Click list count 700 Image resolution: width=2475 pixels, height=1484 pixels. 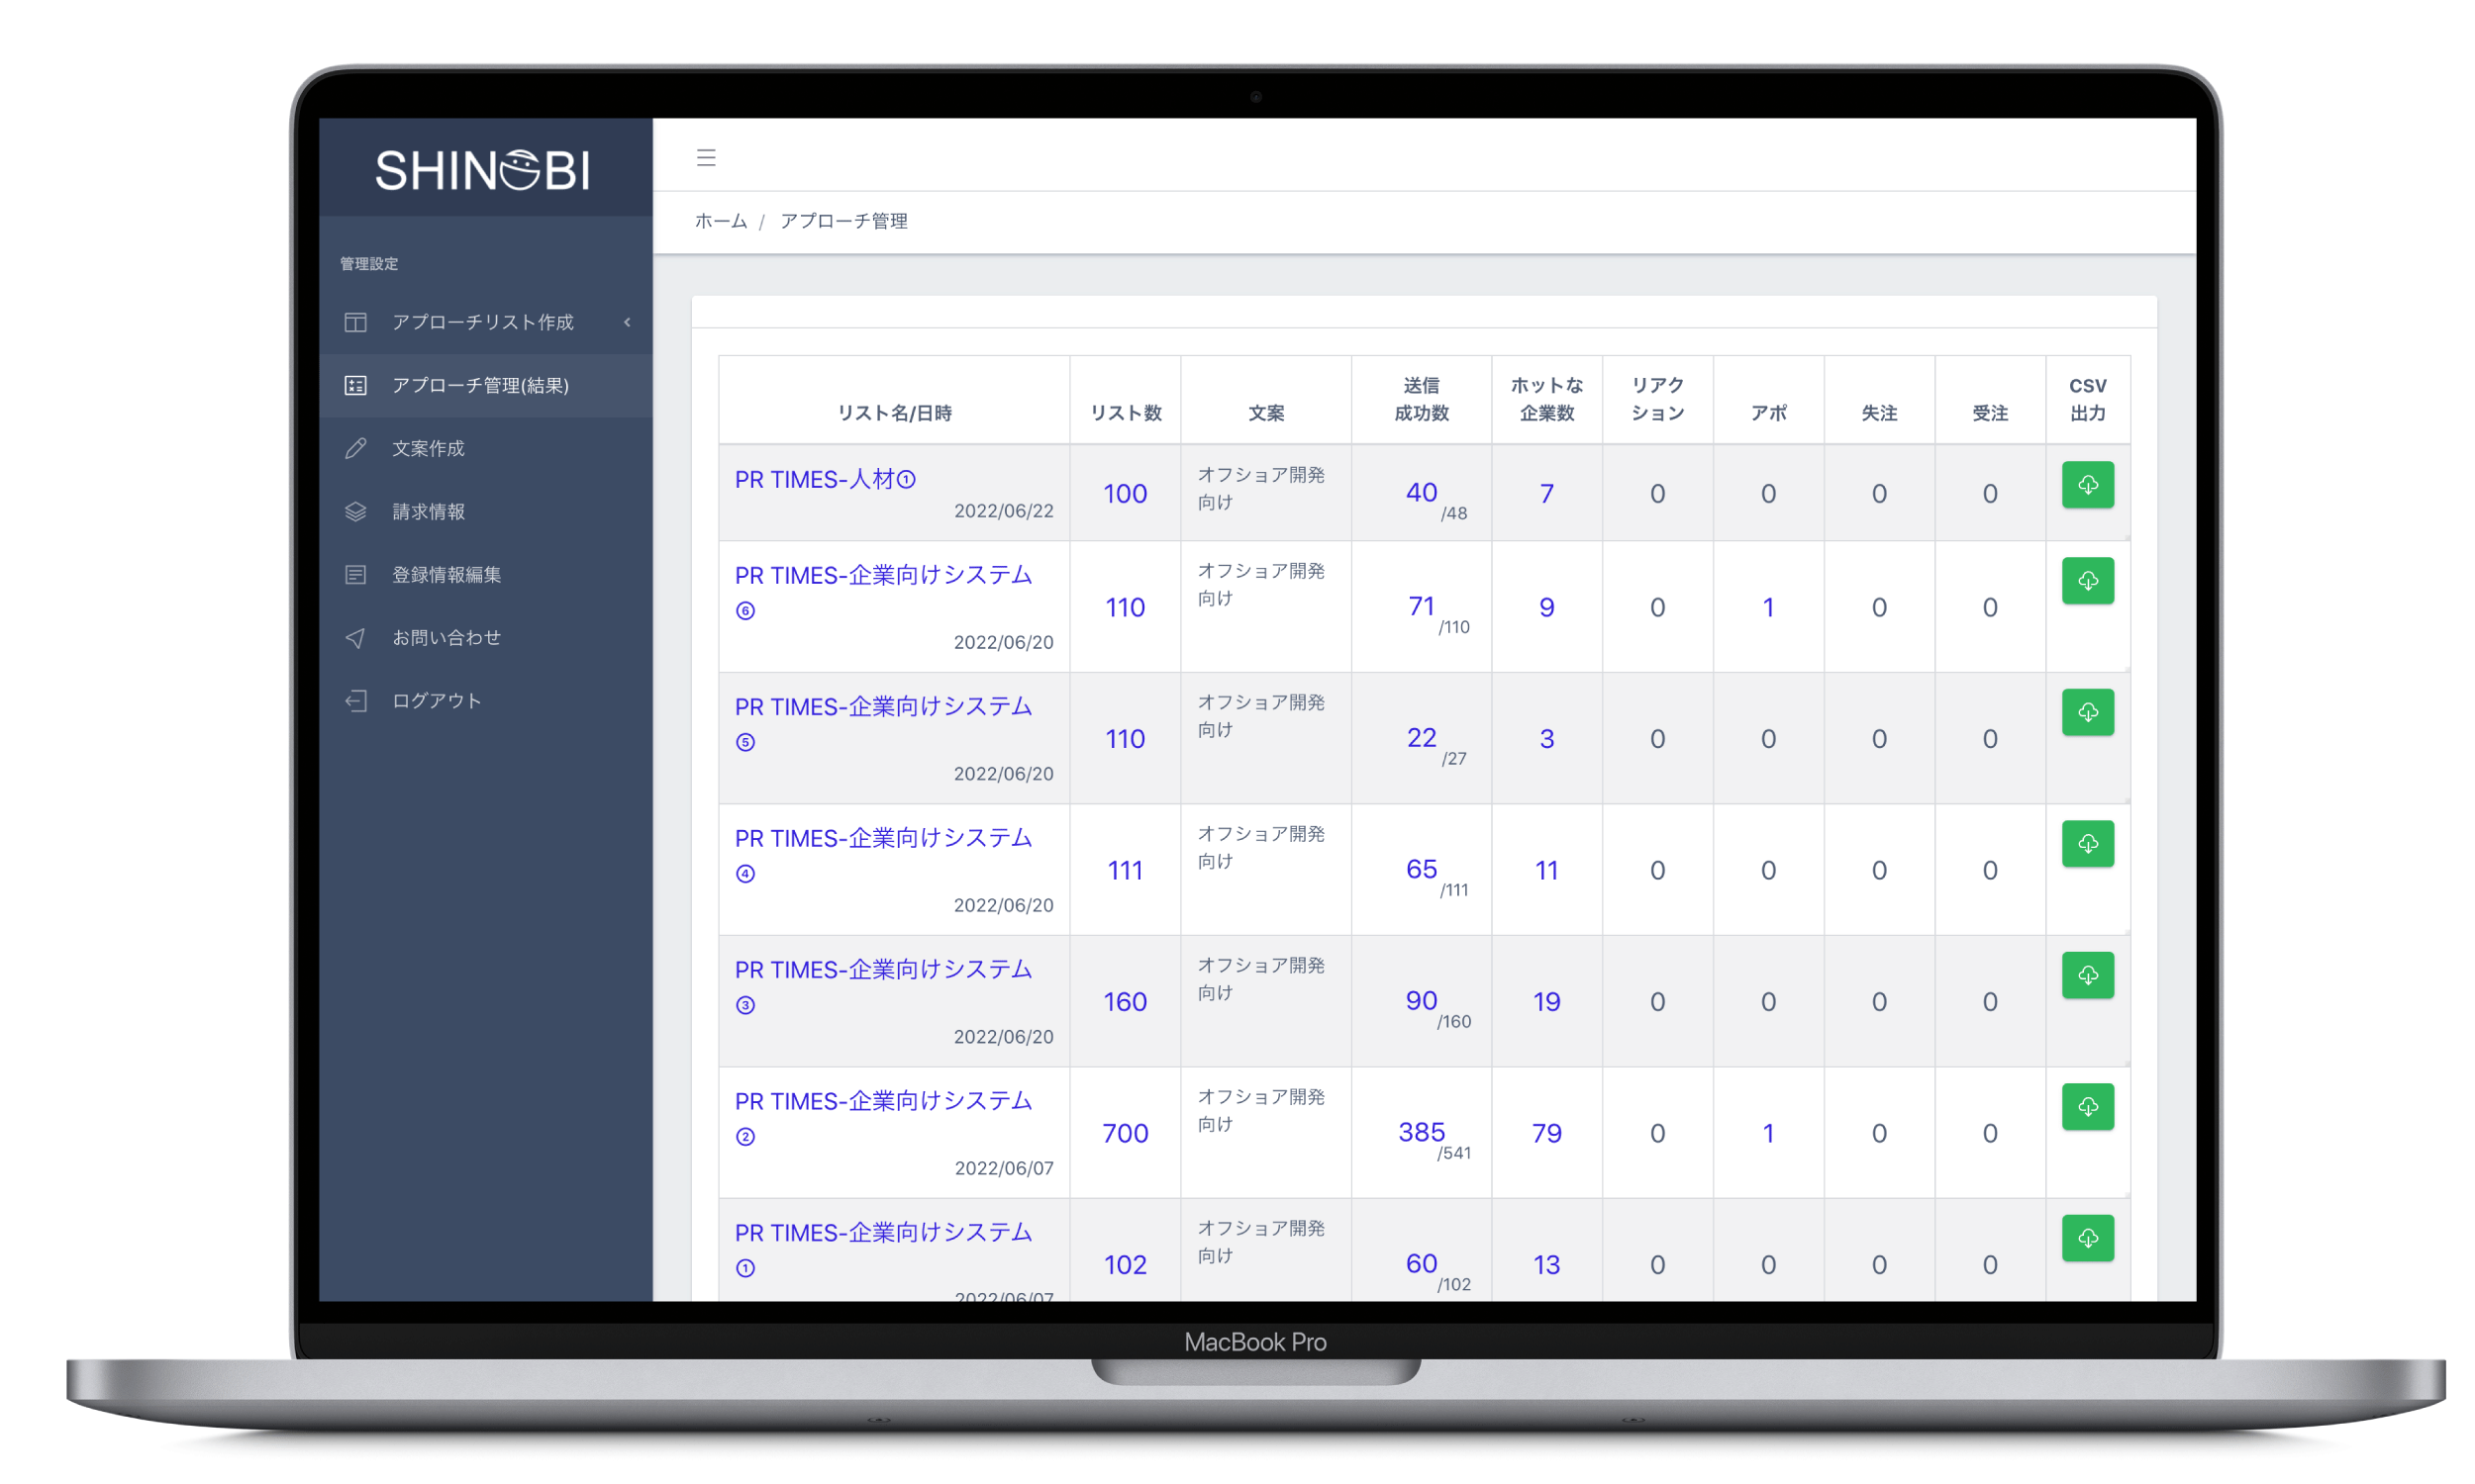[x=1125, y=1133]
